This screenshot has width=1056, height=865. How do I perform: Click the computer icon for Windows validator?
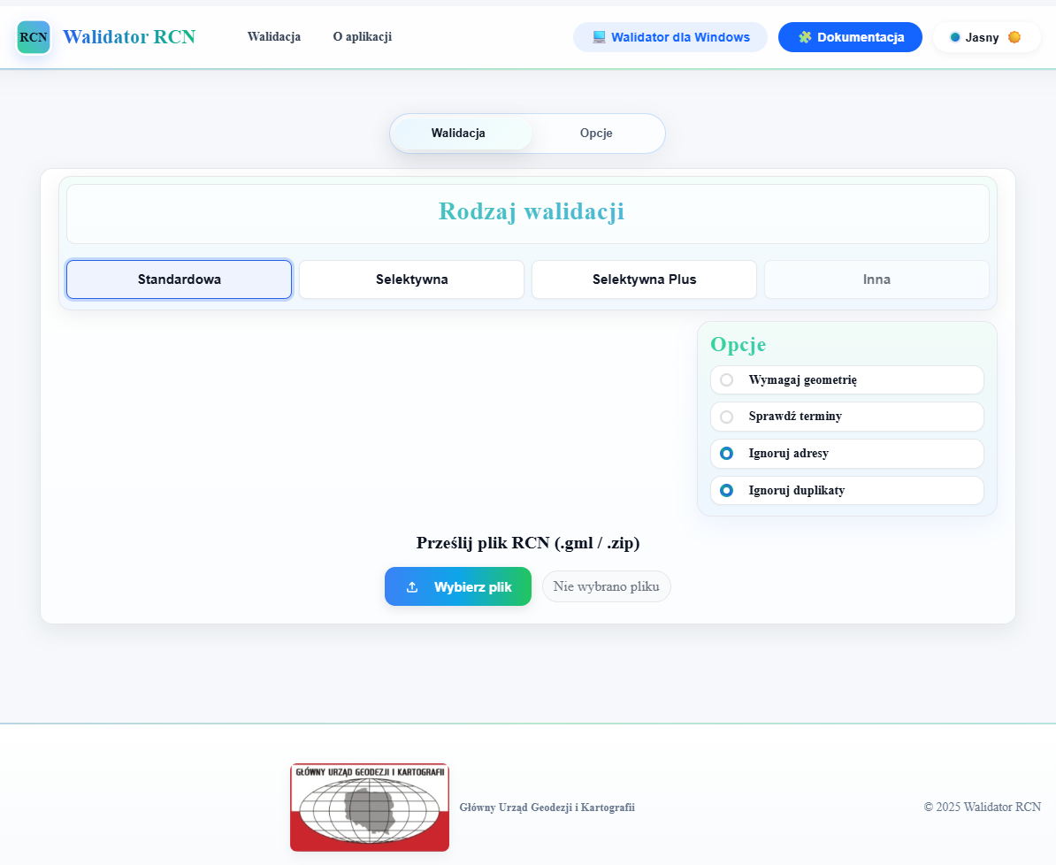pyautogui.click(x=599, y=37)
